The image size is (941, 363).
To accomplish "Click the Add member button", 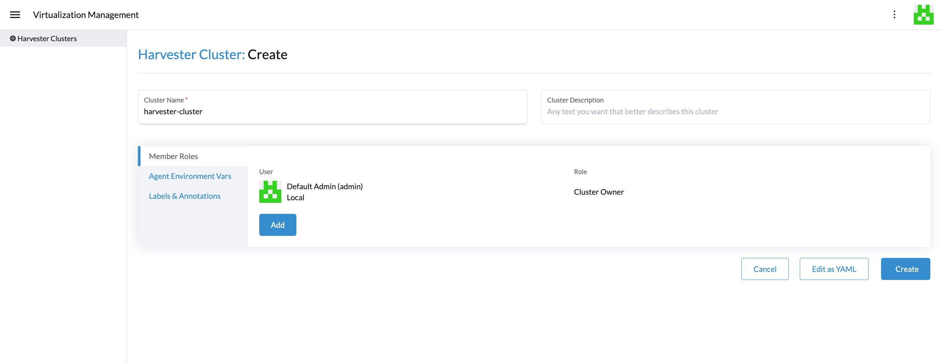I will coord(277,225).
